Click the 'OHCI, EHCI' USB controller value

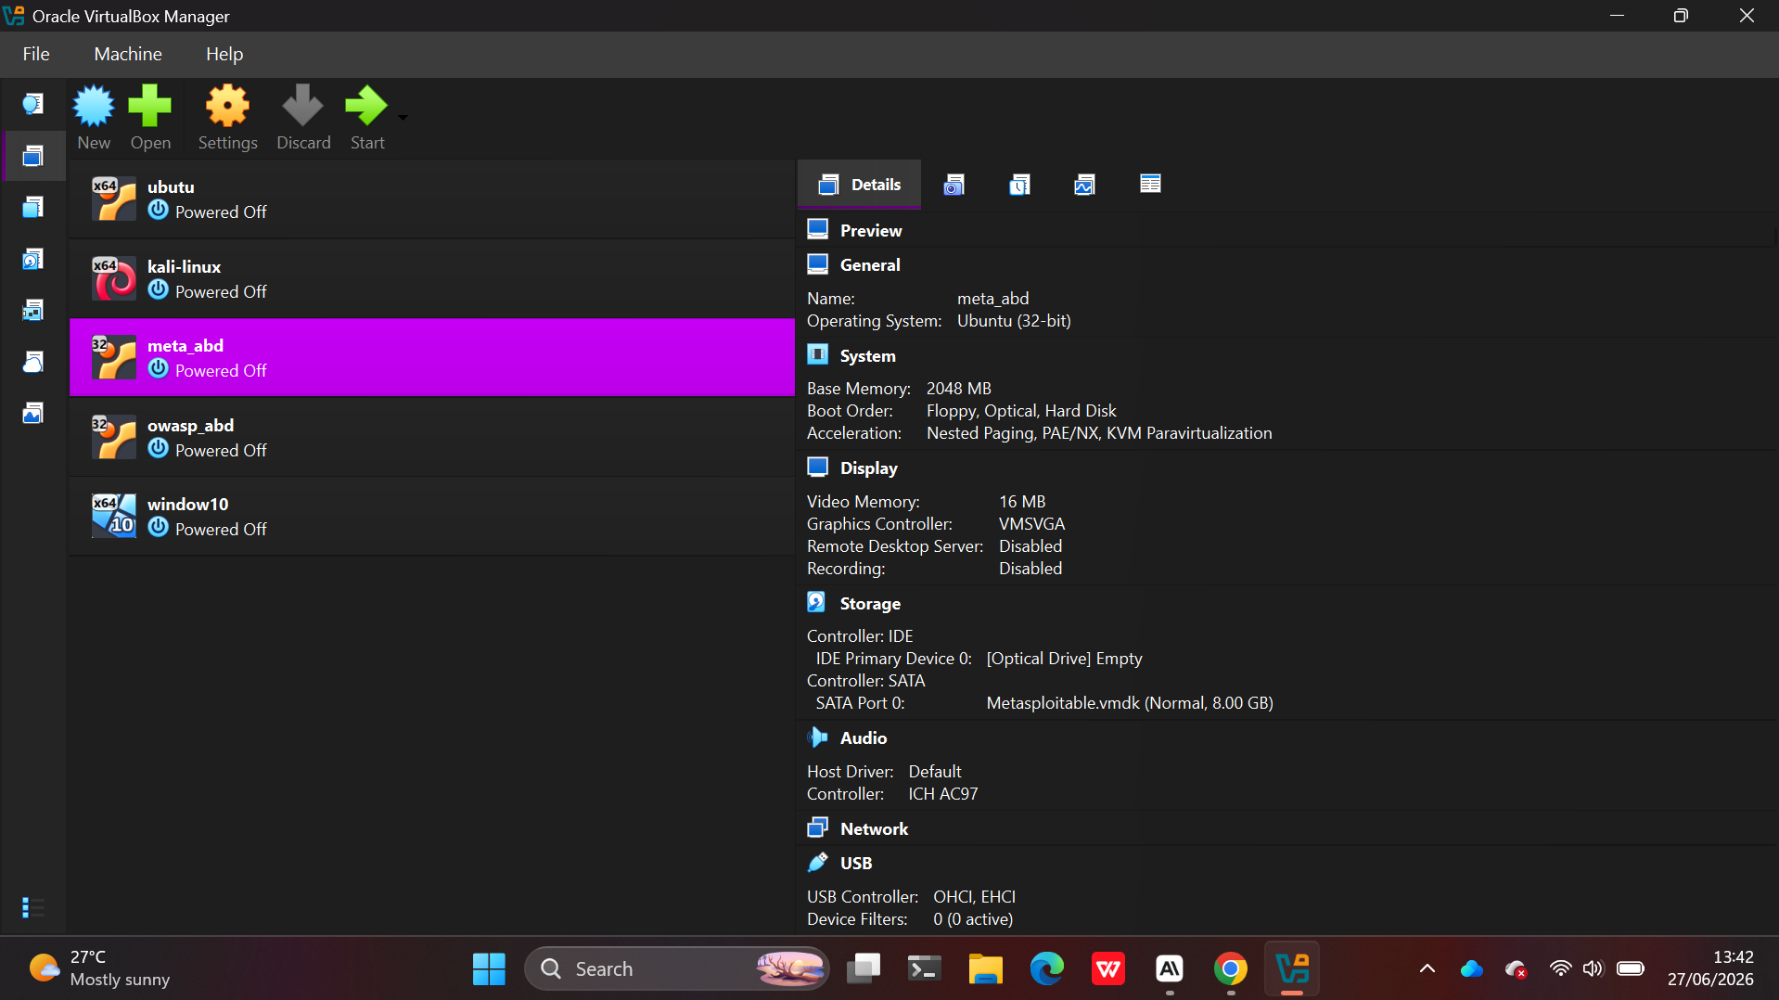click(974, 897)
